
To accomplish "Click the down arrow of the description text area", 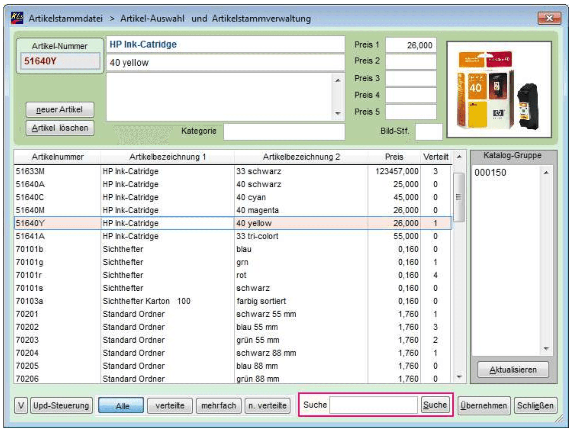I will tap(338, 113).
